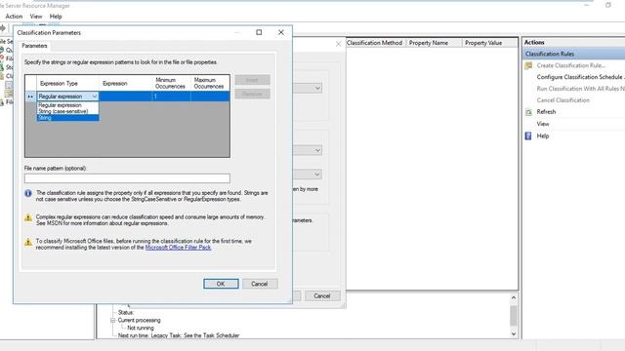Click Refresh in Actions pane
Viewport: 625px width, 351px height.
coord(546,112)
